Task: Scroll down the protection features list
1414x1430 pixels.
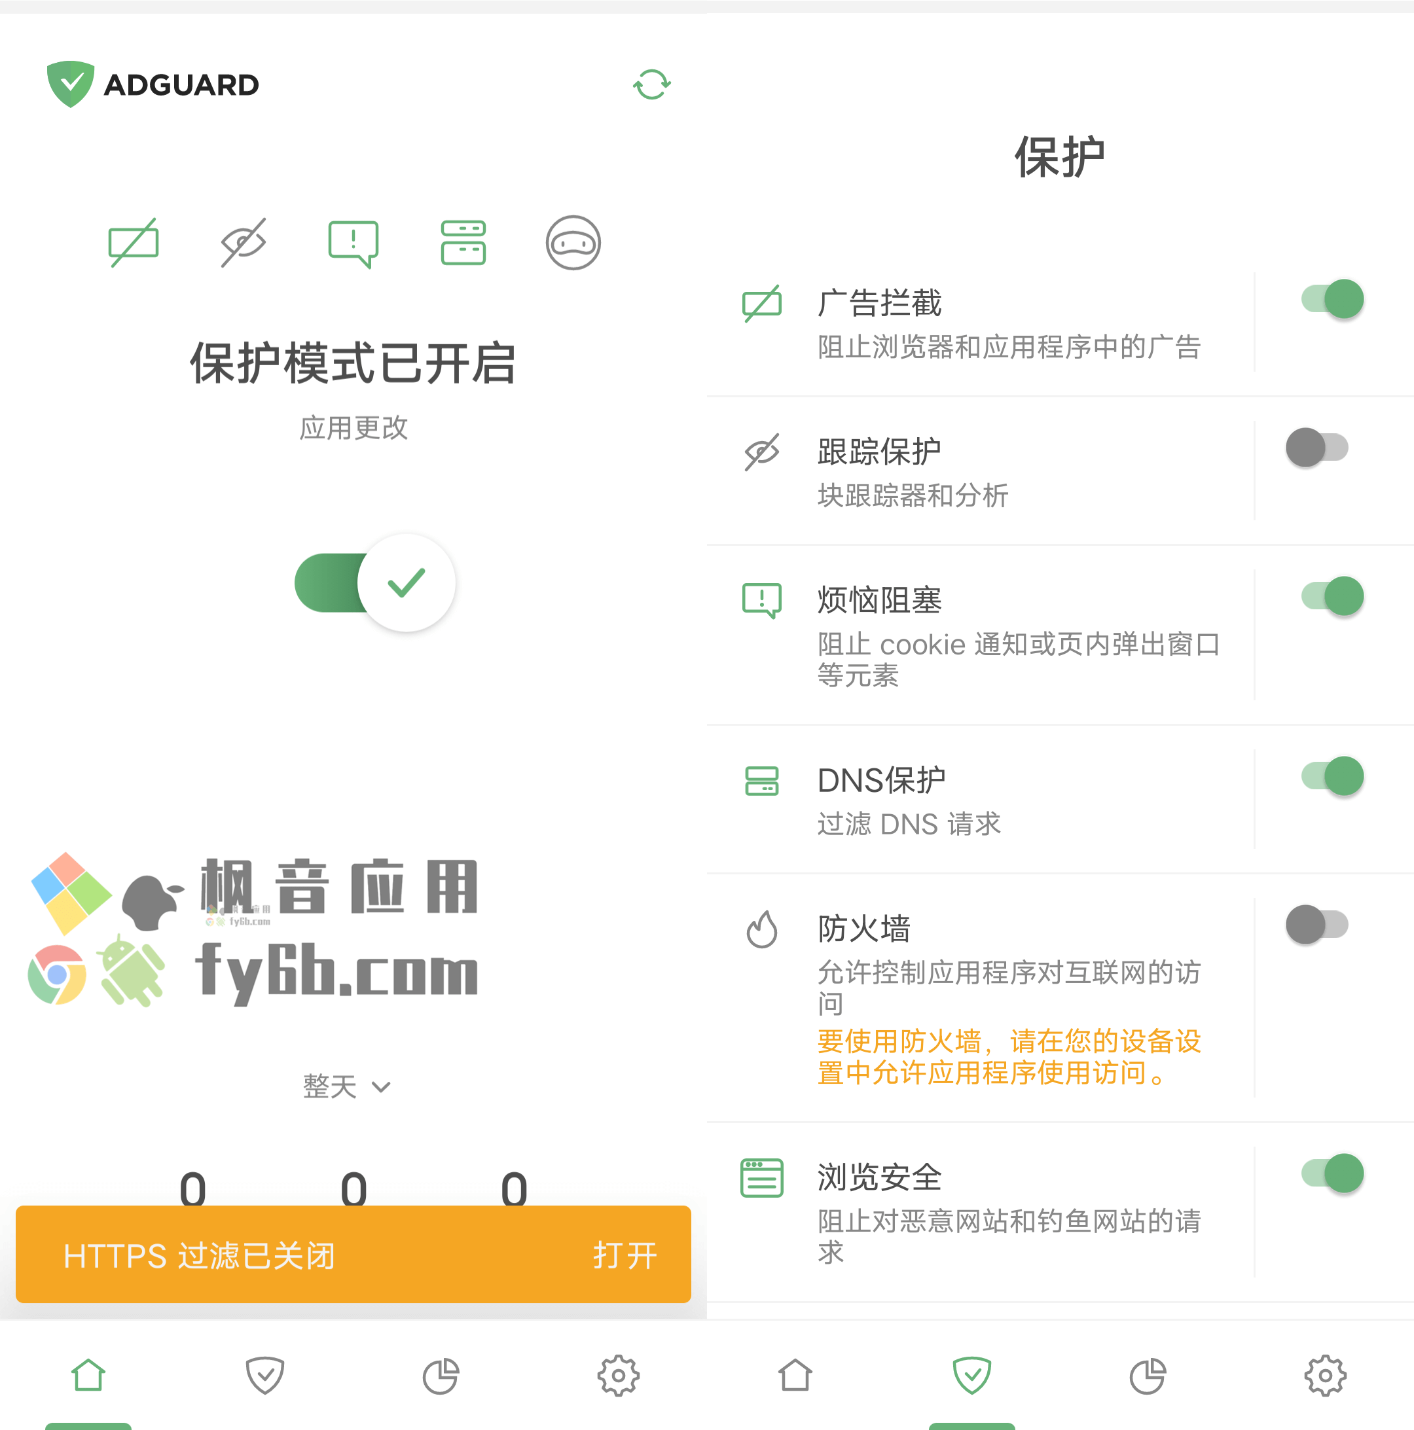Action: [x=1059, y=776]
